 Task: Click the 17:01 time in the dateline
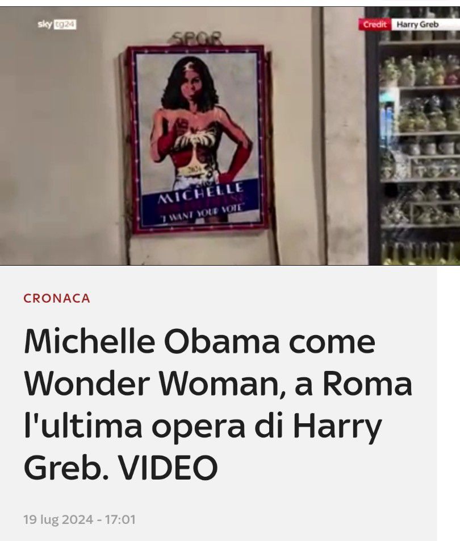click(120, 519)
